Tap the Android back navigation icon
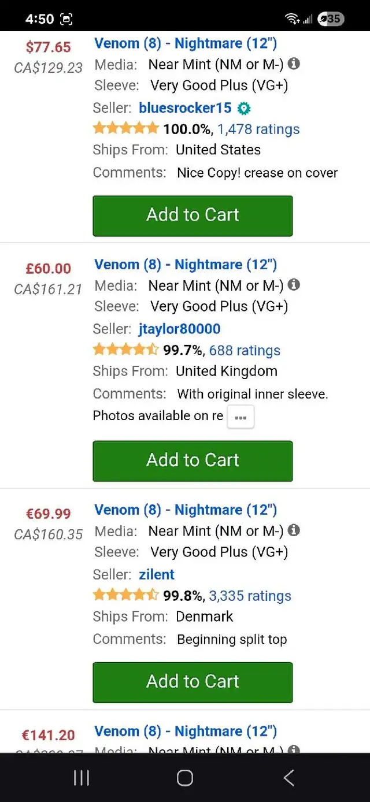This screenshot has width=370, height=802. (288, 778)
